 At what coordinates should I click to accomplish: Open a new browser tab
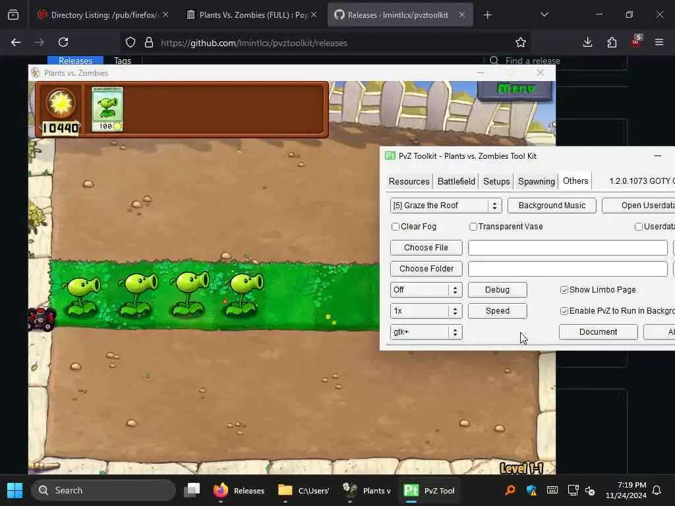487,15
